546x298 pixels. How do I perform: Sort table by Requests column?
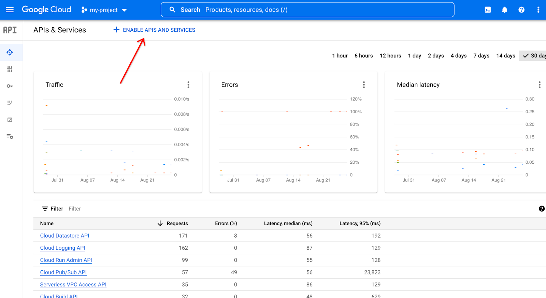click(x=177, y=223)
